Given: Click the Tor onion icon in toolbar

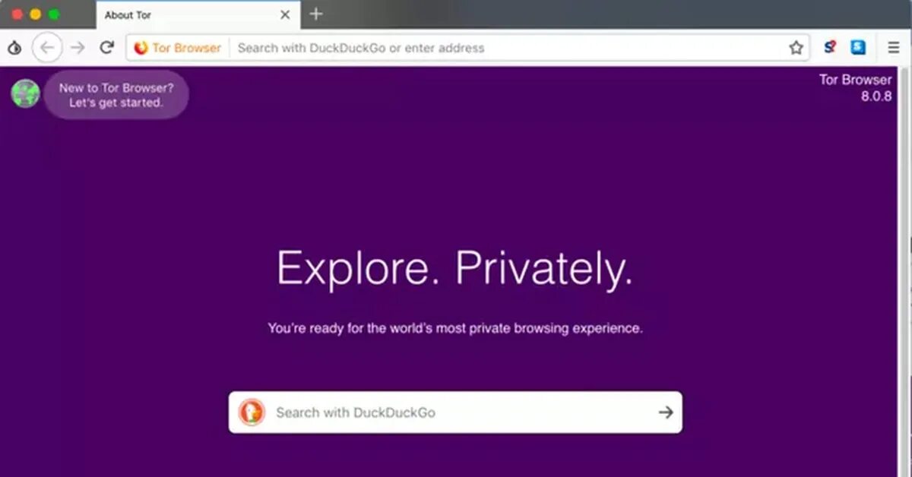Looking at the screenshot, I should [x=14, y=48].
